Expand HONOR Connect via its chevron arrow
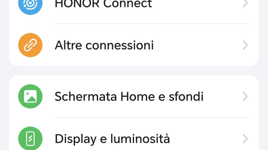Viewport: 268px width, 150px height. [x=245, y=4]
